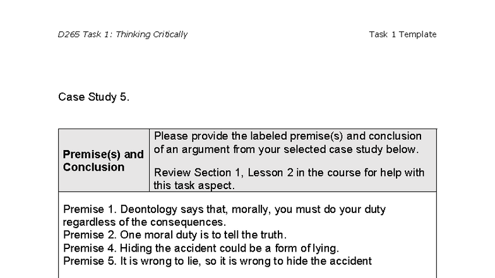Click the bold "Premise(s) and" label
The width and height of the screenshot is (495, 278).
click(x=103, y=154)
